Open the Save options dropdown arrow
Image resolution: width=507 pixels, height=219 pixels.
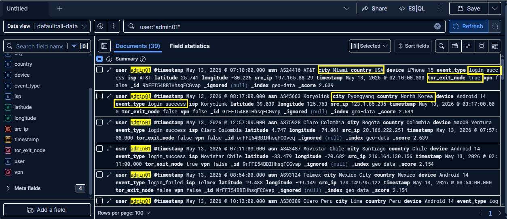point(494,8)
